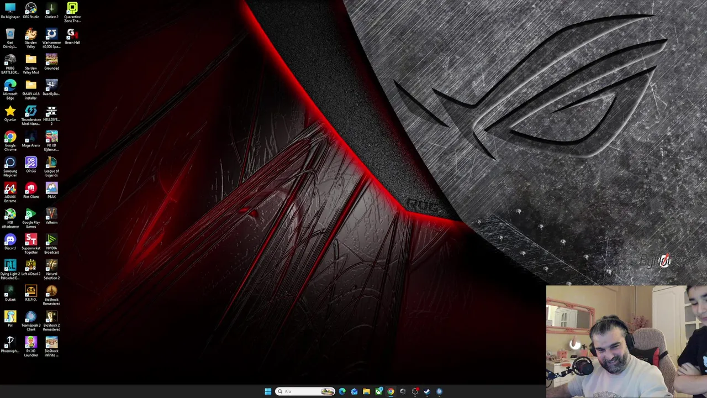The width and height of the screenshot is (707, 398).
Task: Select the AIDA64 Extreme shortcut
Action: [x=10, y=192]
